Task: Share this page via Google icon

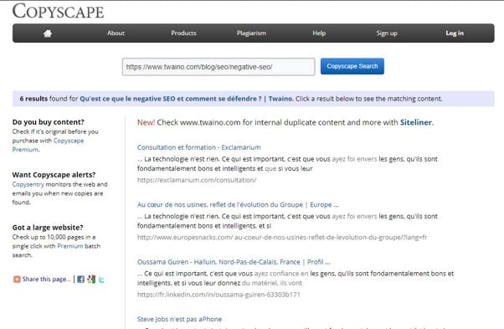Action: coord(91,280)
